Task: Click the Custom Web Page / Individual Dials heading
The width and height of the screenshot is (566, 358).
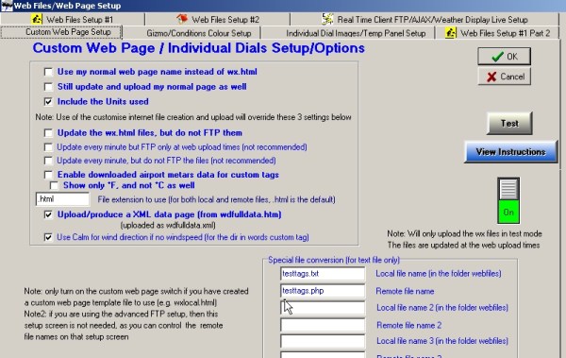Action: pyautogui.click(x=198, y=48)
